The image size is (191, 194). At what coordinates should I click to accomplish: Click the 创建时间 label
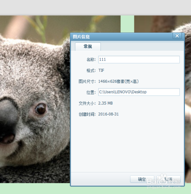tap(87, 114)
